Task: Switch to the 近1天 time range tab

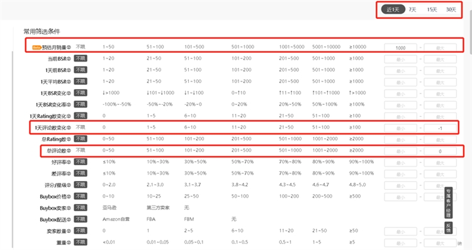Action: [393, 9]
